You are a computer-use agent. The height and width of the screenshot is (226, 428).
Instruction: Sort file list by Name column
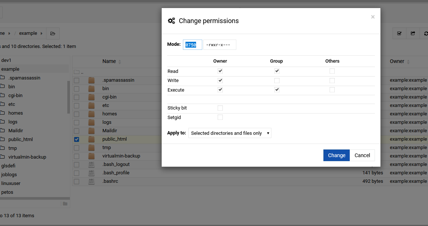coord(109,62)
